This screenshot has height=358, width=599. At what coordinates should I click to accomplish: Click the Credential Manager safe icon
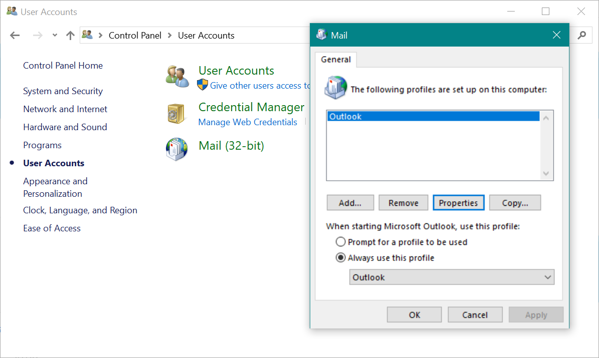point(176,114)
